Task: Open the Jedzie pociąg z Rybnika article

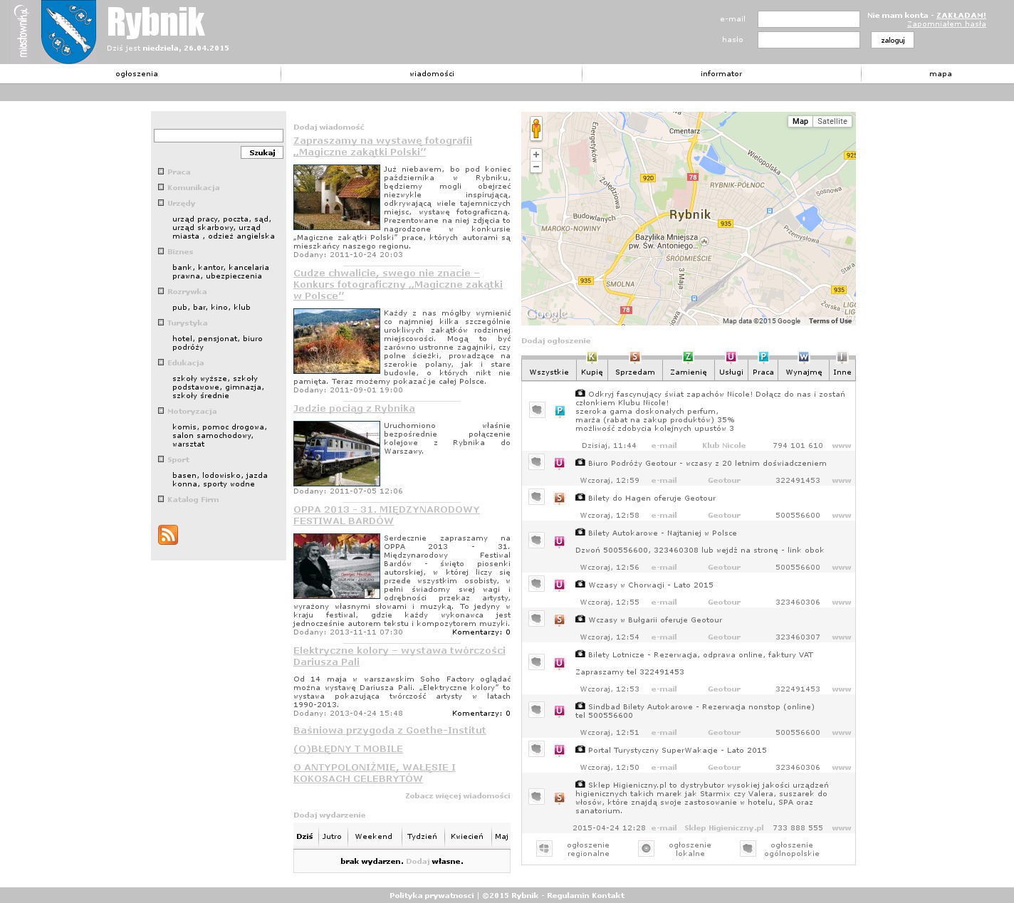Action: (354, 409)
